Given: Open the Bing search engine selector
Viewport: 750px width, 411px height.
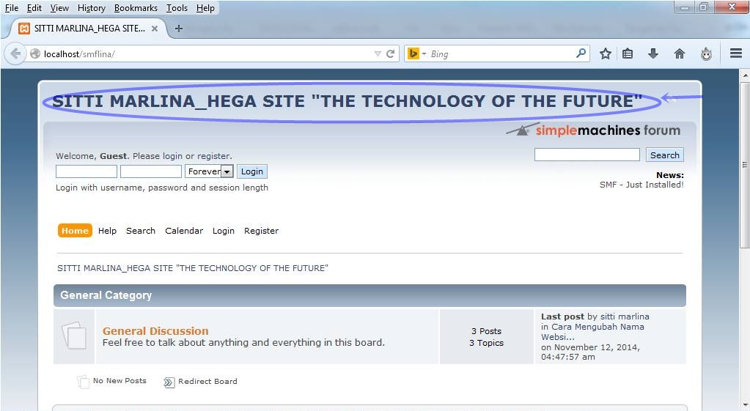Looking at the screenshot, I should tap(413, 53).
